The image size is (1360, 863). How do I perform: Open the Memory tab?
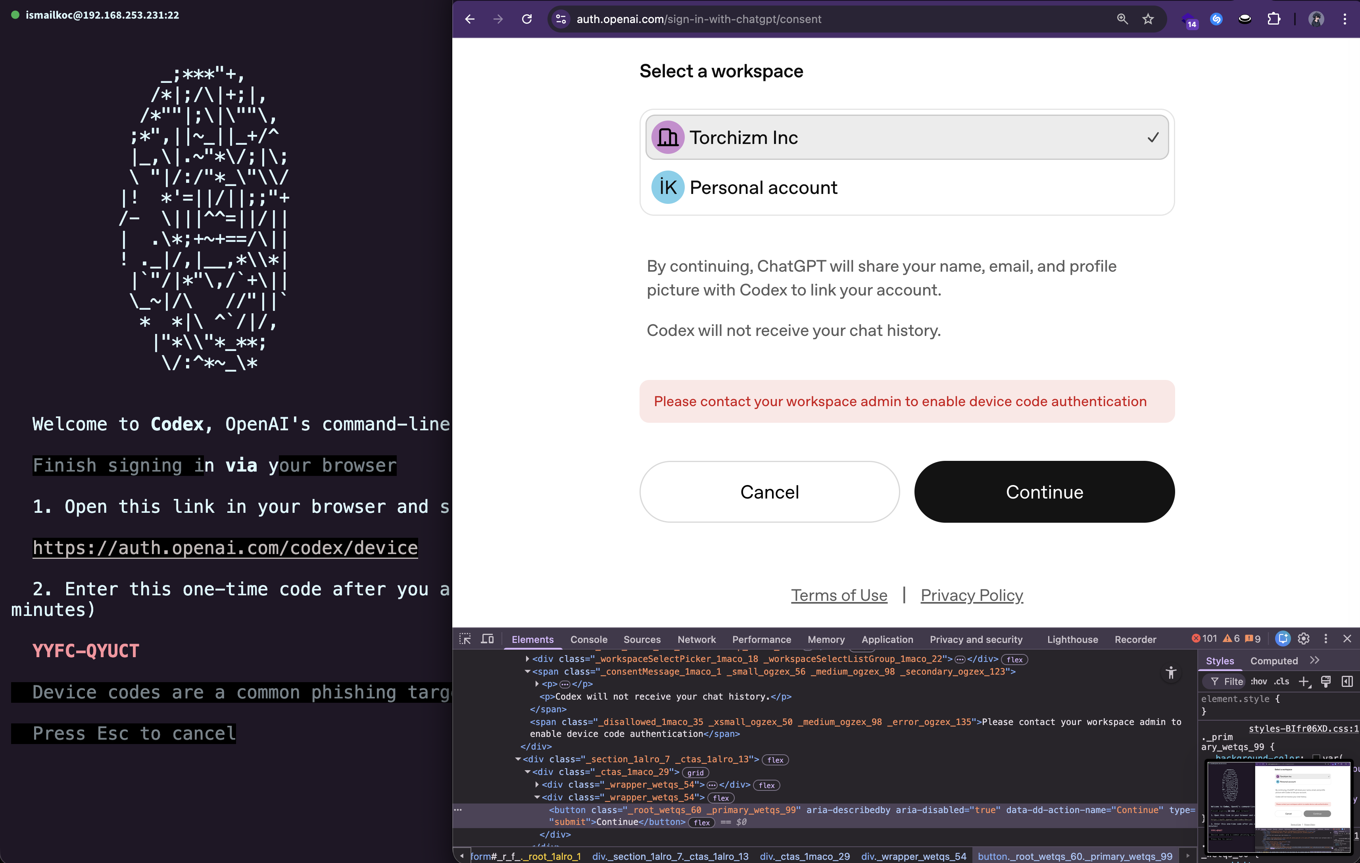pos(826,639)
